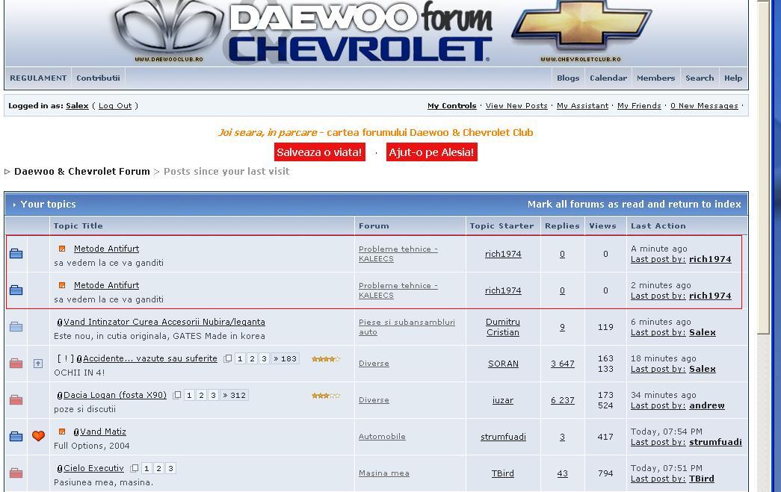Open the Calendar menu item
This screenshot has width=781, height=492.
tap(608, 78)
